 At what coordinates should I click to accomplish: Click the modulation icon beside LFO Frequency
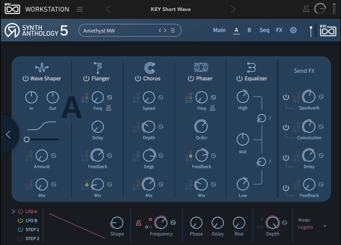[x=173, y=223]
